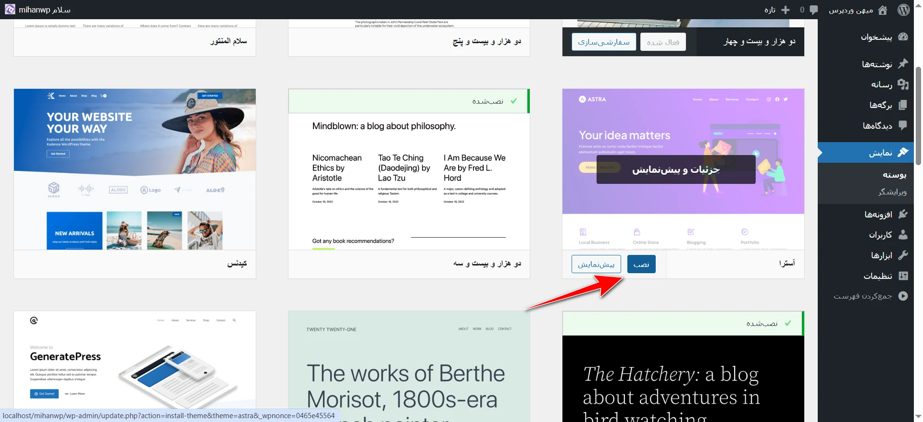Open the پیشخوان dashboard gauge icon

coord(903,37)
